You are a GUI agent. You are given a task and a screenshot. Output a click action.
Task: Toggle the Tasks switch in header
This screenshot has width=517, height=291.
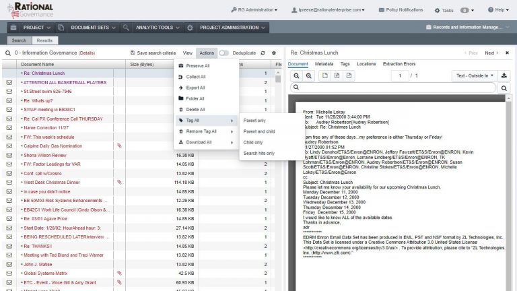pyautogui.click(x=464, y=10)
